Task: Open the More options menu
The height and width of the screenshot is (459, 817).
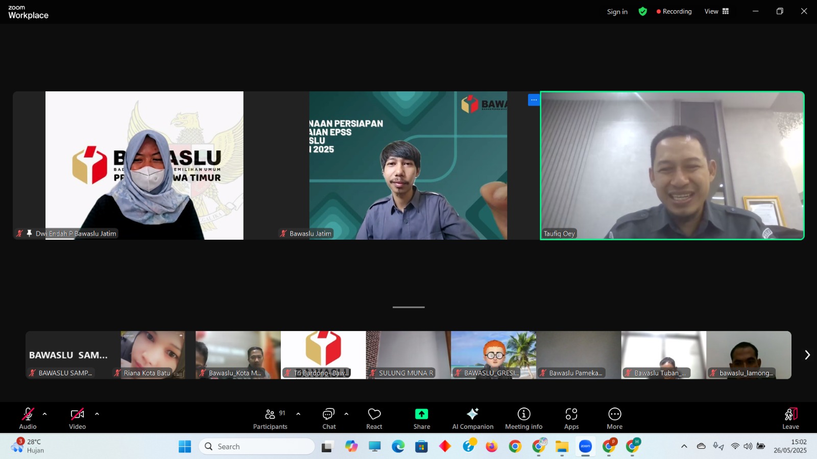Action: click(614, 419)
